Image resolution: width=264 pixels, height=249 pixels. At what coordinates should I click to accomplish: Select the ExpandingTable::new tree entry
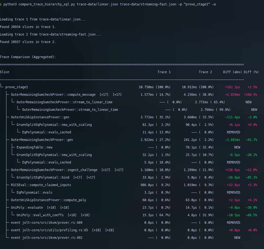pos(34,147)
